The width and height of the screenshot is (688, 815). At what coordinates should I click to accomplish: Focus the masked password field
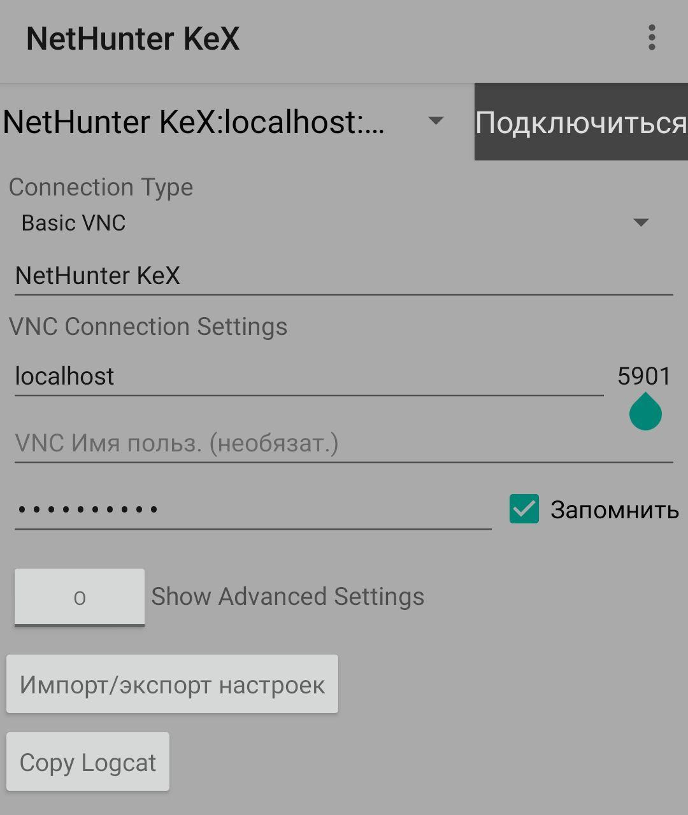[253, 509]
